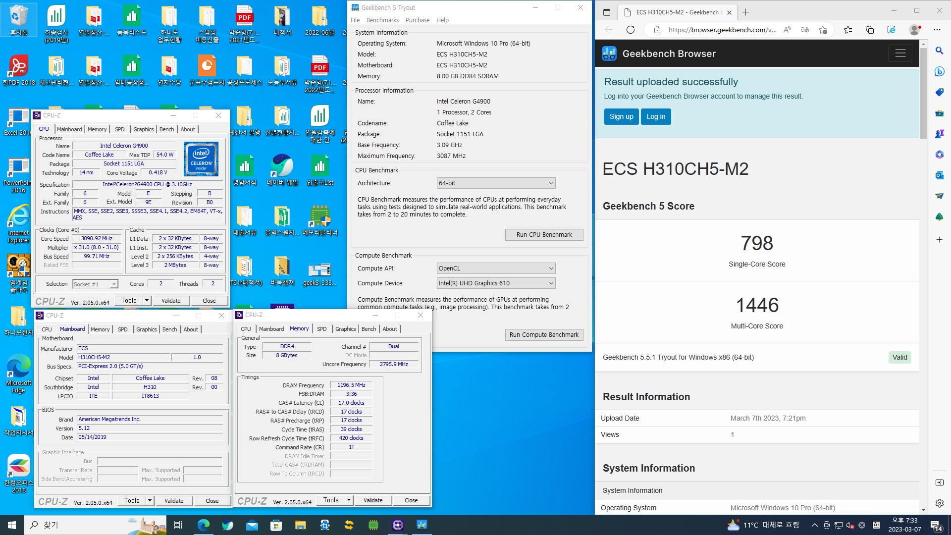Click the Read aloud icon in address bar
This screenshot has width=951, height=535.
point(787,30)
